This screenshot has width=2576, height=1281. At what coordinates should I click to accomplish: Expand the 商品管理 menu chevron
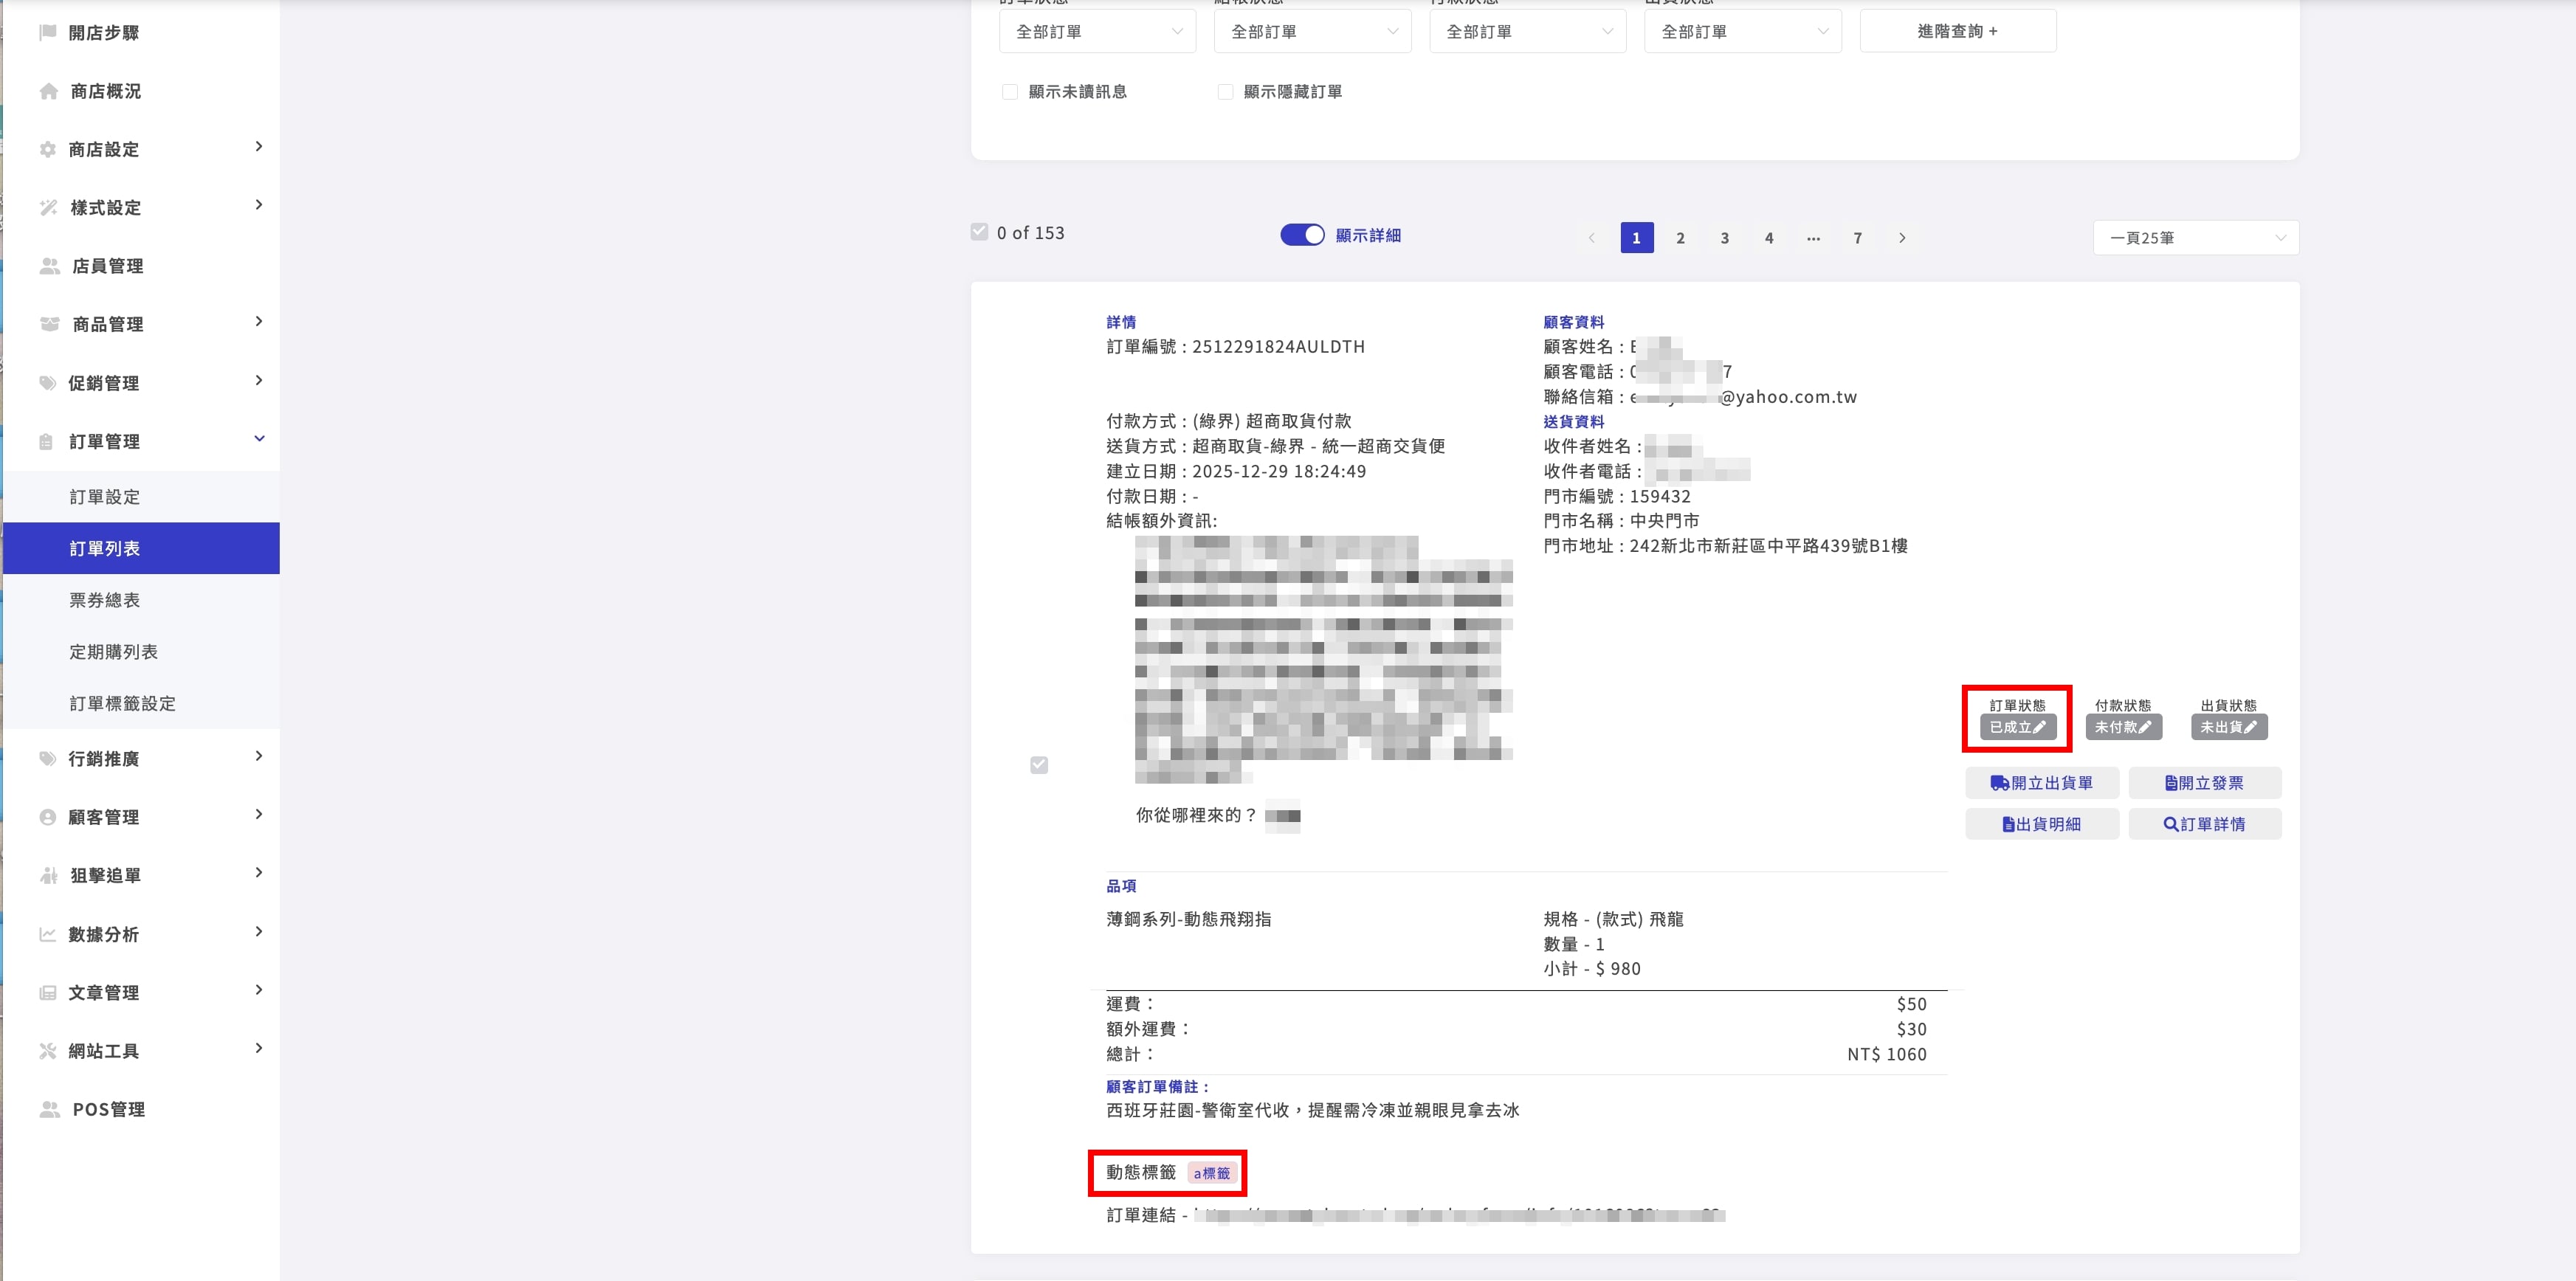tap(259, 322)
